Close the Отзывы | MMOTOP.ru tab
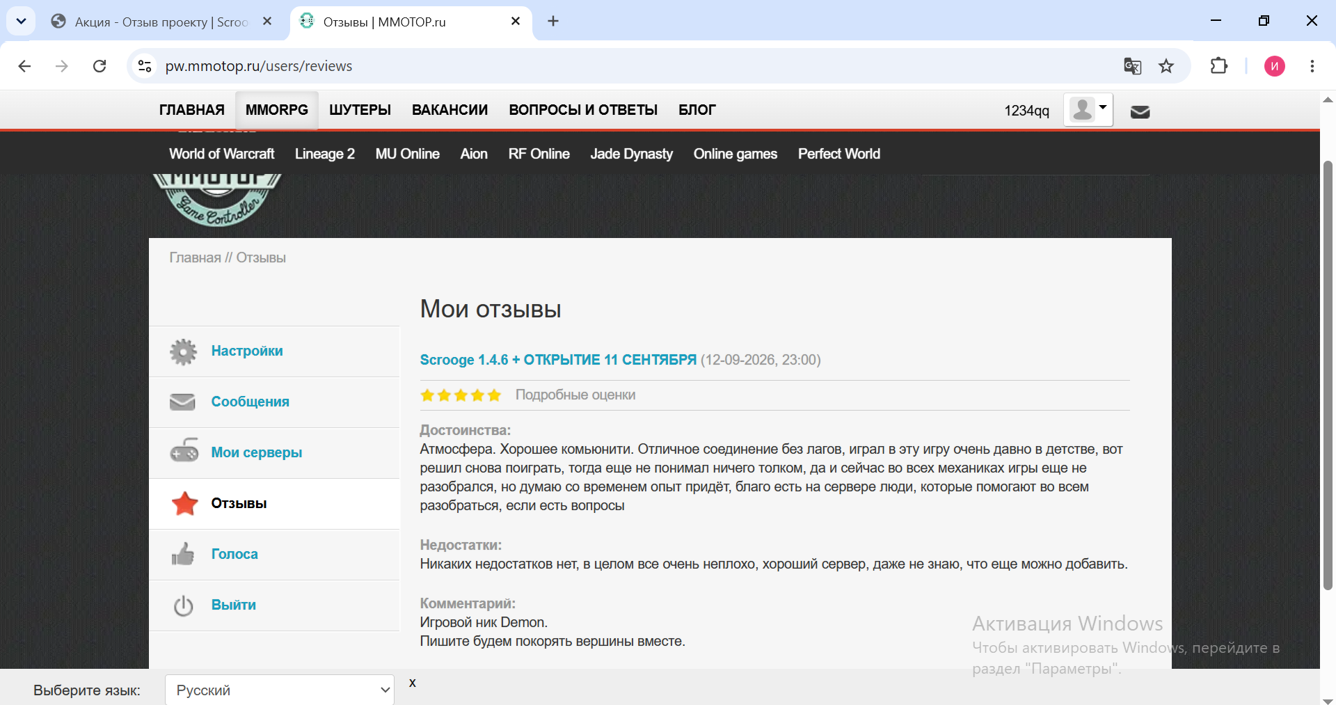This screenshot has height=705, width=1336. pos(516,22)
